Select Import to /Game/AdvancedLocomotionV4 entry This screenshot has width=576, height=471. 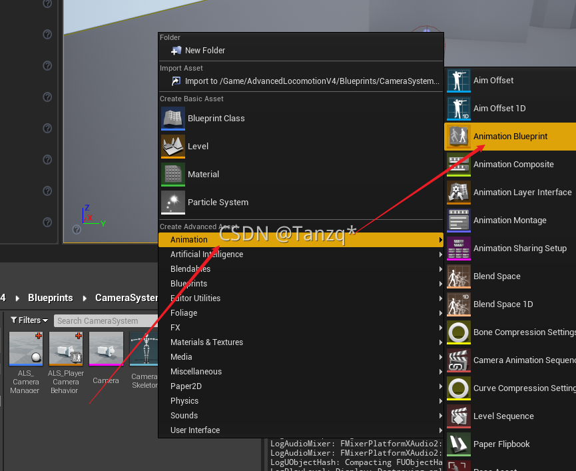point(301,81)
